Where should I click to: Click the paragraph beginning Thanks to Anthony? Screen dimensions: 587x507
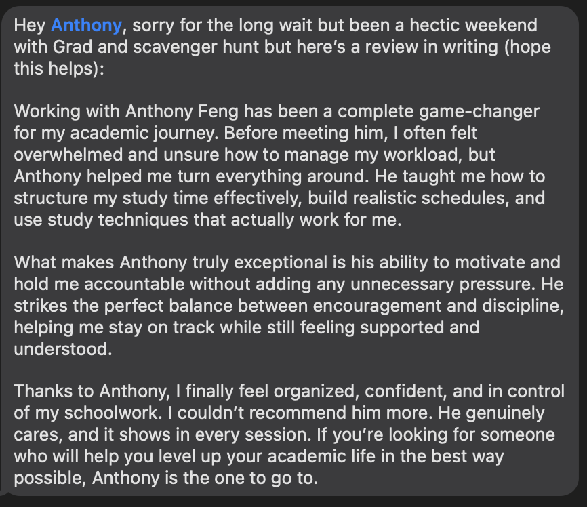click(x=289, y=434)
